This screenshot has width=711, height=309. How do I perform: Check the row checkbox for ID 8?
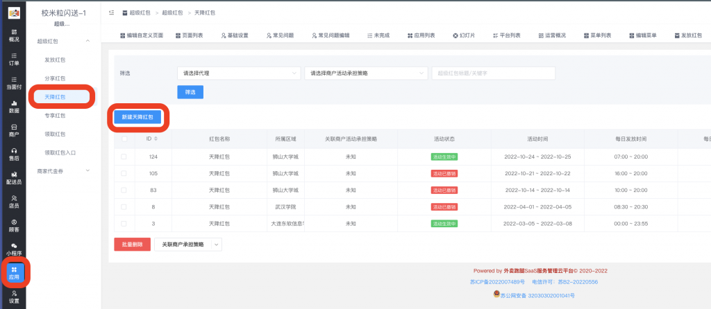click(x=124, y=206)
